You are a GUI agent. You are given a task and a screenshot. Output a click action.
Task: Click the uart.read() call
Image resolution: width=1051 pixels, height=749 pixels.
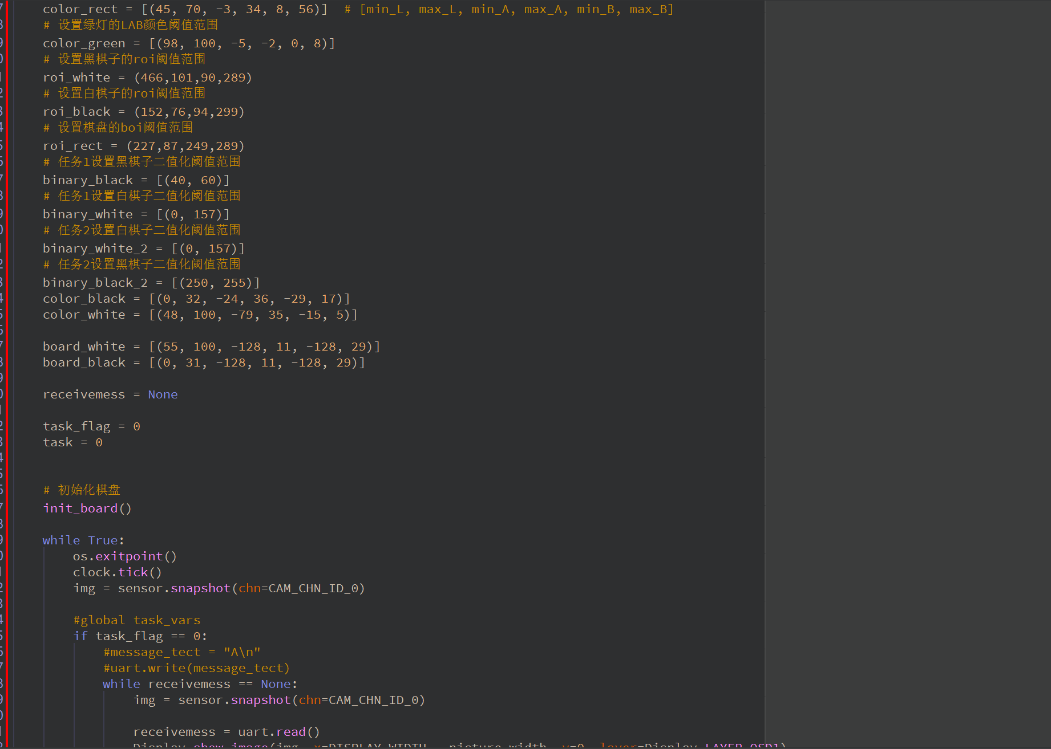[x=278, y=732]
